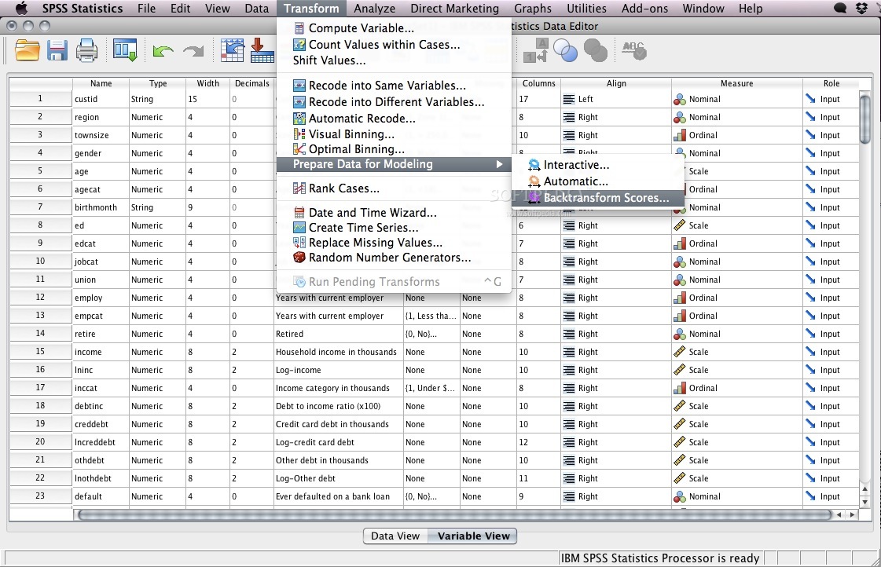Viewport: 881px width, 567px height.
Task: Click the Visual Binning menu icon
Action: 299,134
